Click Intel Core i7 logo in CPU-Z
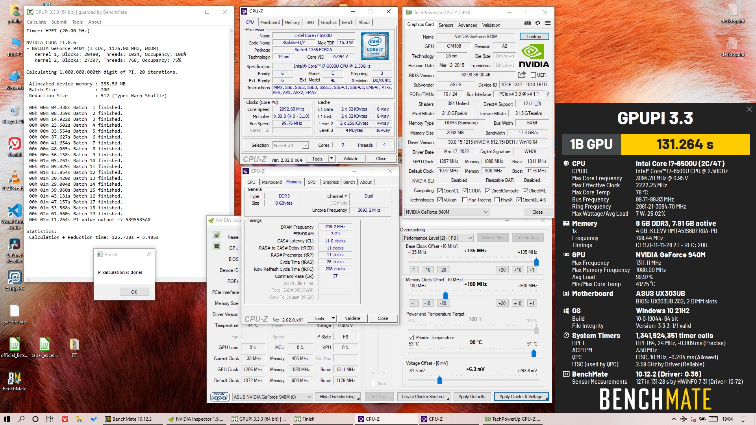The width and height of the screenshot is (756, 425). click(374, 46)
